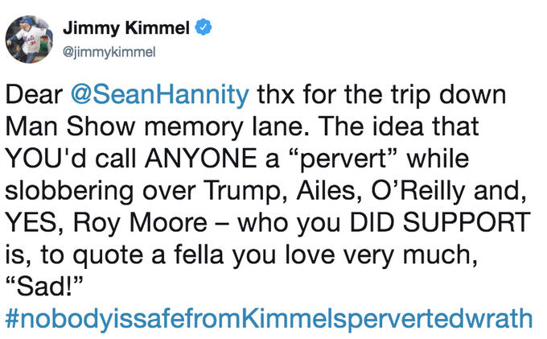Click the capitalized "YOU'd" word

coord(46,159)
